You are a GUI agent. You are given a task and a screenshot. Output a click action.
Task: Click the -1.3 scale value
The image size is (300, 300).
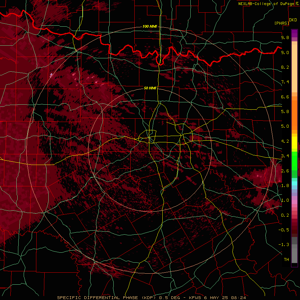coord(284,245)
